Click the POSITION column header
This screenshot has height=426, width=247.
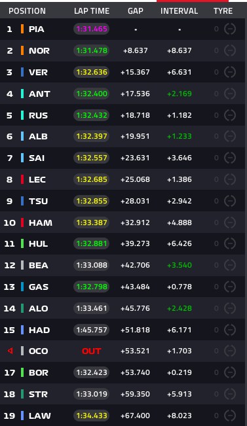28,11
